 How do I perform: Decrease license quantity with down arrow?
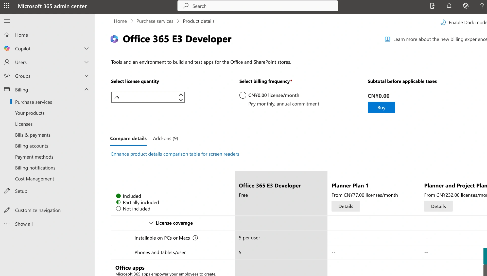click(181, 100)
